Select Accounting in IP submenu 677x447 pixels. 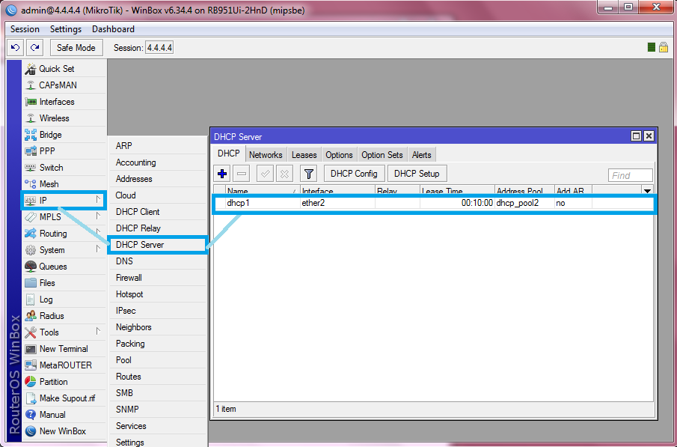(x=158, y=162)
